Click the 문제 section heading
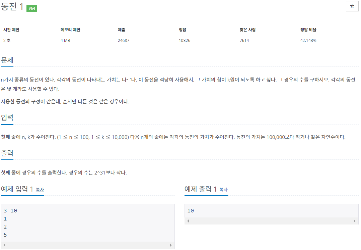 tap(7, 60)
